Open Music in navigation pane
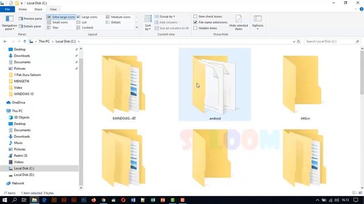 coord(18,143)
